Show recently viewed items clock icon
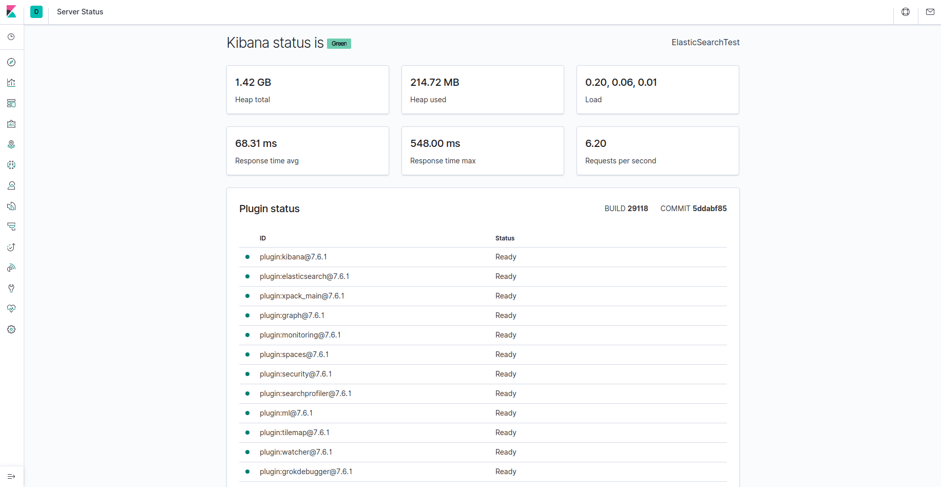Image resolution: width=941 pixels, height=487 pixels. point(11,37)
